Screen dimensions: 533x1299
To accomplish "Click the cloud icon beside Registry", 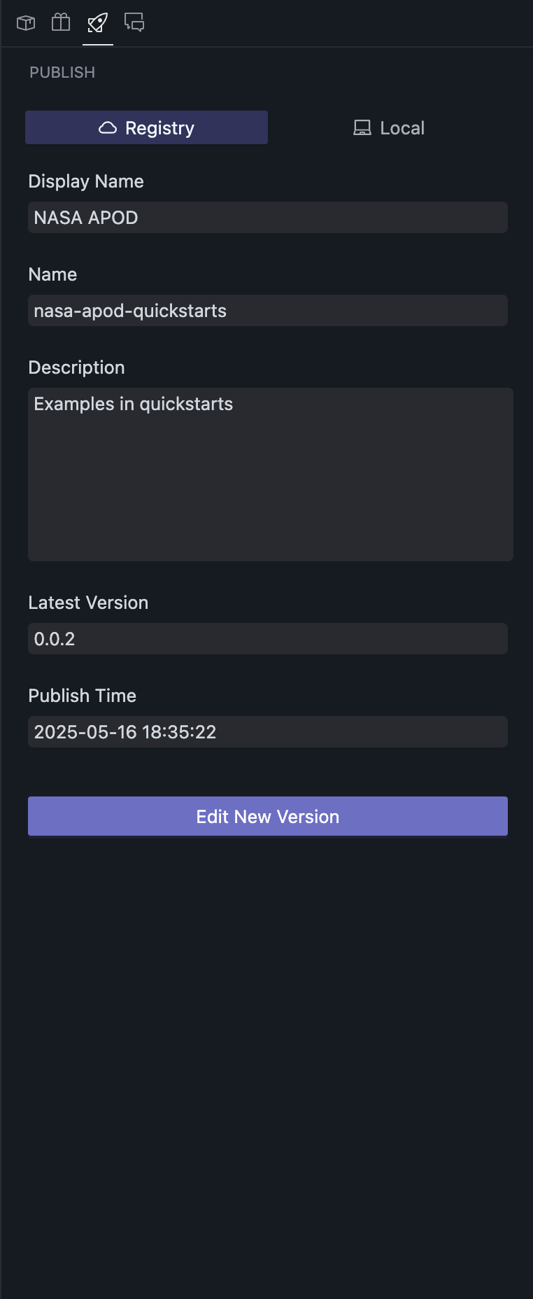I will pyautogui.click(x=108, y=128).
